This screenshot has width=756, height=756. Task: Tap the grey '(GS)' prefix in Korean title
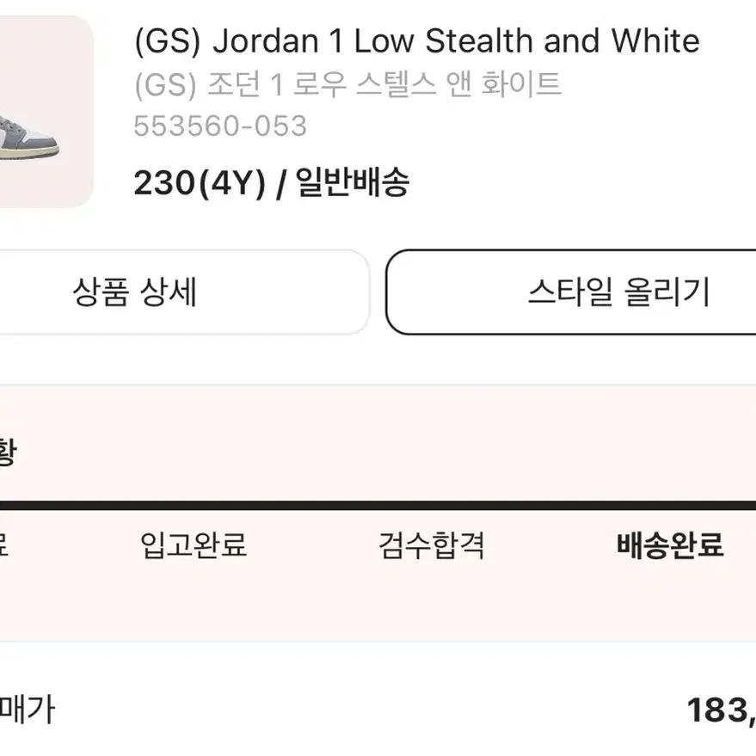[x=166, y=85]
